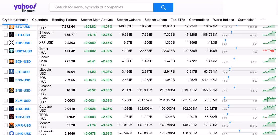Open the XLM-USD day chart thumbnail
Viewport: 278px width, 135px height.
click(x=269, y=100)
